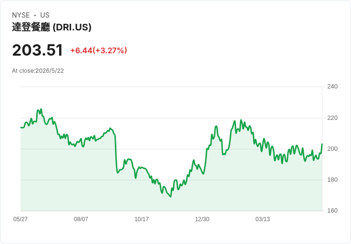Click the 12/30 date label

pos(202,219)
